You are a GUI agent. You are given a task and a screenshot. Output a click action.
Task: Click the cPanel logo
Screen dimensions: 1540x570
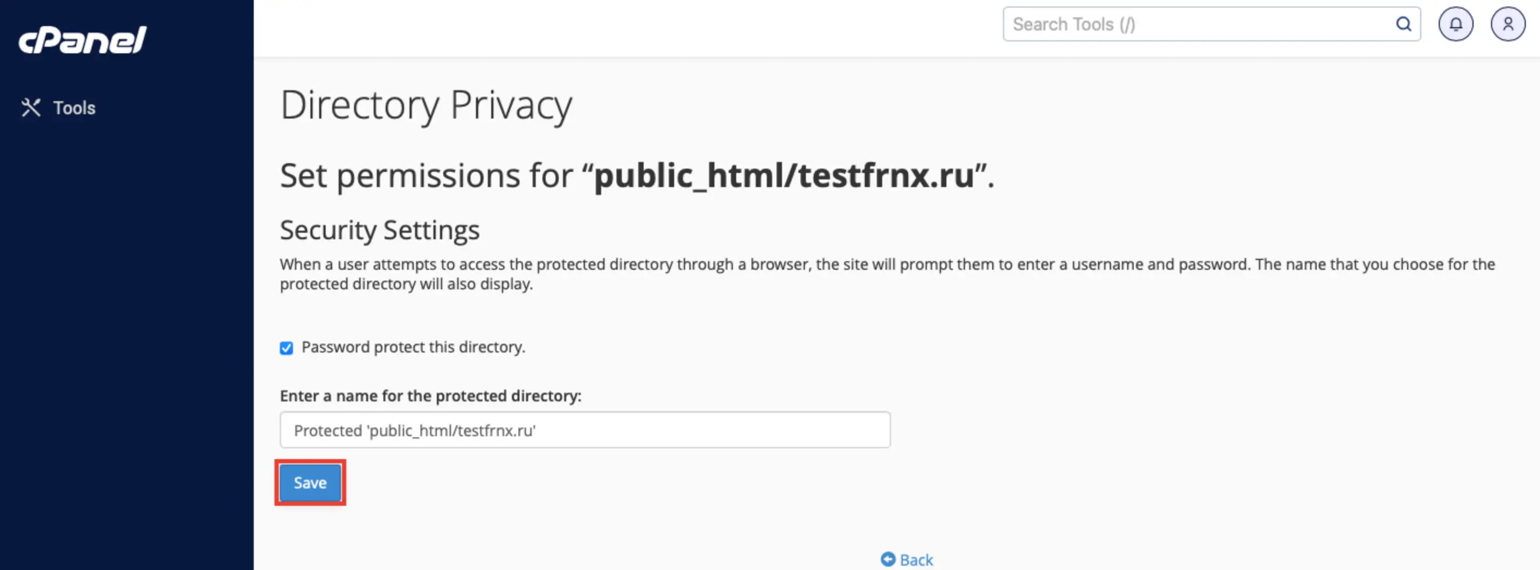(83, 40)
